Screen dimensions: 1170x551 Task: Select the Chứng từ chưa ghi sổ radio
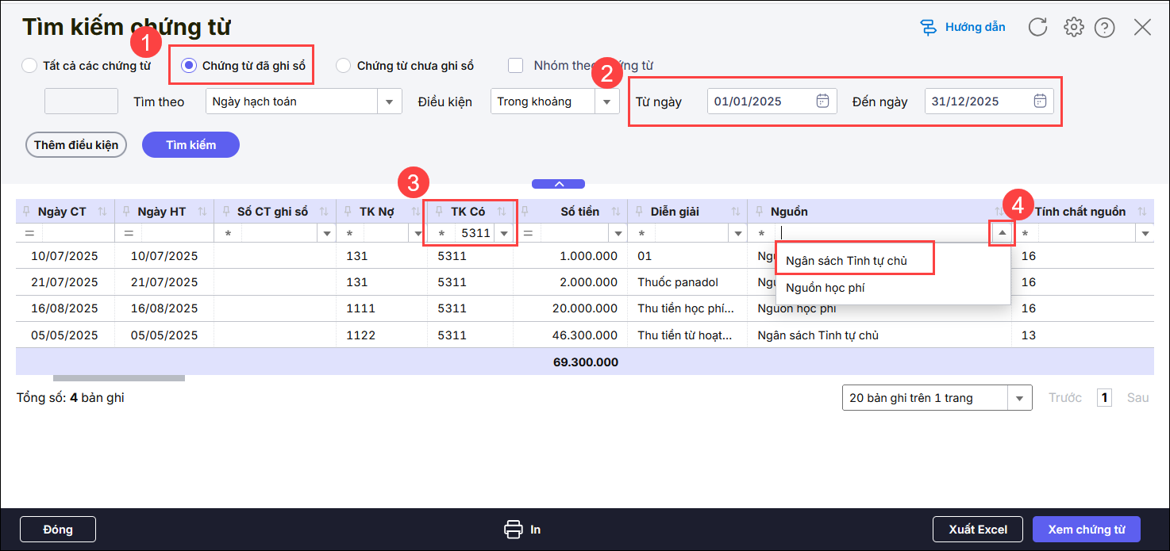[343, 66]
